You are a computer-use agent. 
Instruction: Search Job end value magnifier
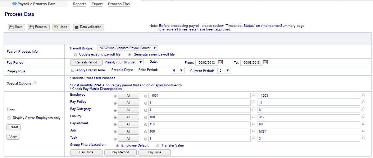tap(363, 130)
